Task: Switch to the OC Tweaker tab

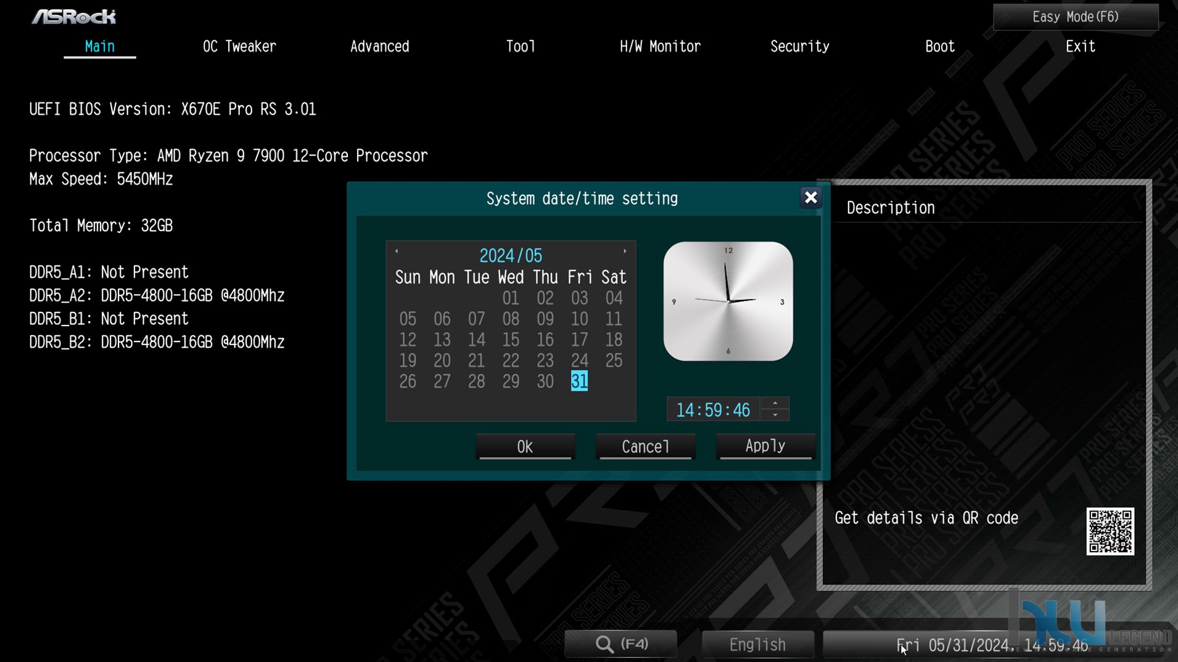Action: 239,47
